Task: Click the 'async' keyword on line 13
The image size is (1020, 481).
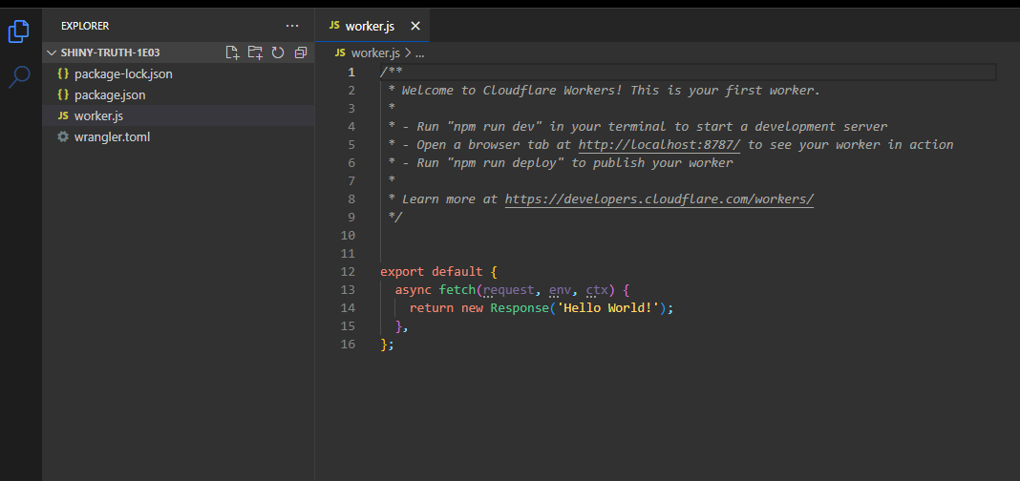Action: pos(414,289)
